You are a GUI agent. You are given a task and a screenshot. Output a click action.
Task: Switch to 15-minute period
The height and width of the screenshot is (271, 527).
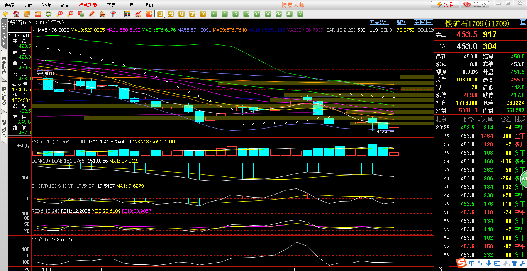coord(246,14)
